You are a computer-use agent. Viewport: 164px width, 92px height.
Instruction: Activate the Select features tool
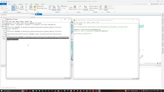pos(50,8)
